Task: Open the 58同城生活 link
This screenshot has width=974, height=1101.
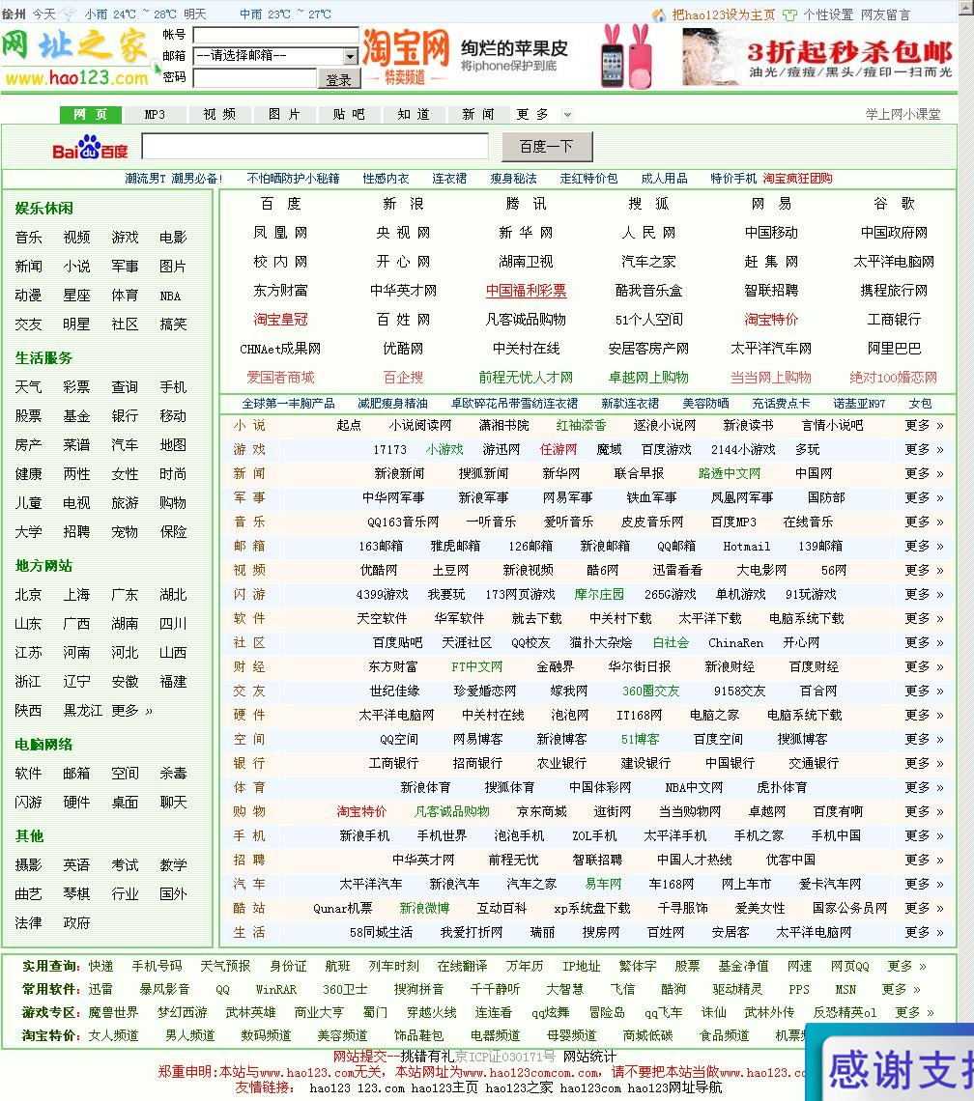Action: 381,933
